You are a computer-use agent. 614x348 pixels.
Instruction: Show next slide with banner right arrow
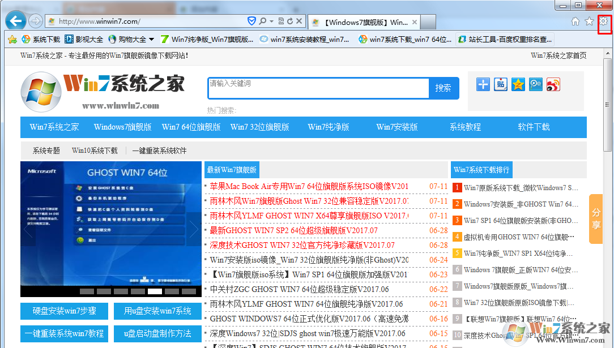(x=194, y=229)
